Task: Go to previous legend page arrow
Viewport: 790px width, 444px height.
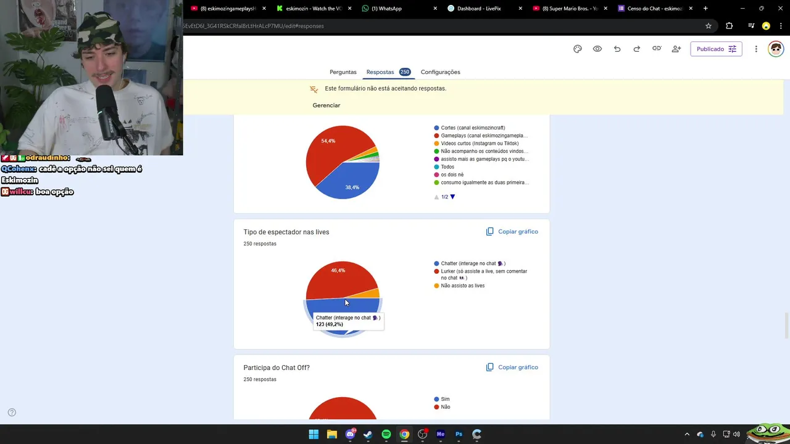Action: (436, 197)
